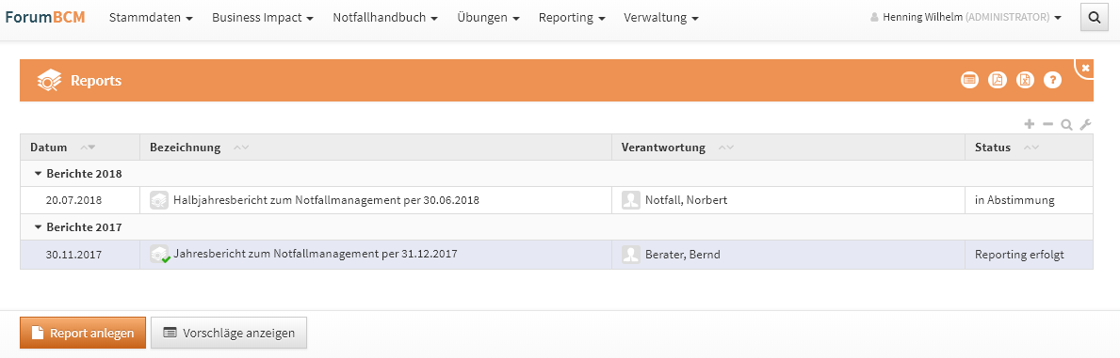Open the Reporting menu
Viewport: 1120px width, 358px height.
[x=572, y=17]
